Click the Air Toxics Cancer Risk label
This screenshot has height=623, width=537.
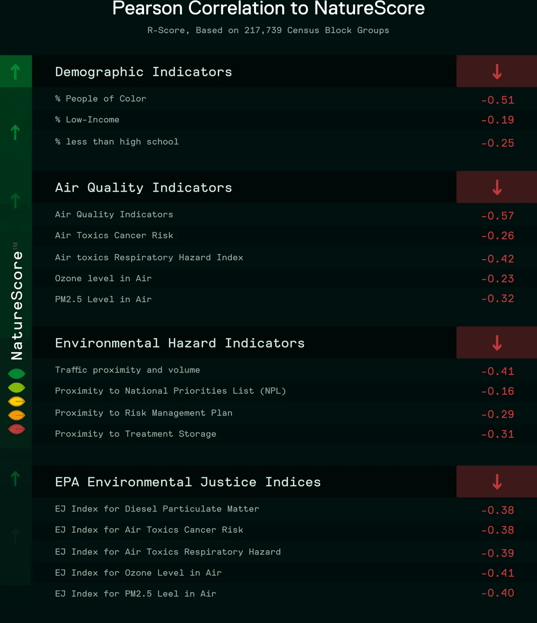(114, 235)
